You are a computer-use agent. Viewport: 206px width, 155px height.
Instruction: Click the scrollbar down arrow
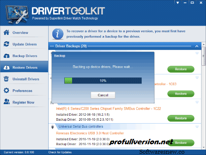click(204, 148)
